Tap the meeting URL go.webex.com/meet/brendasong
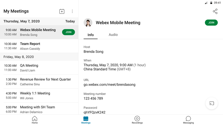Screen dimensions: 223x125 [109, 84]
